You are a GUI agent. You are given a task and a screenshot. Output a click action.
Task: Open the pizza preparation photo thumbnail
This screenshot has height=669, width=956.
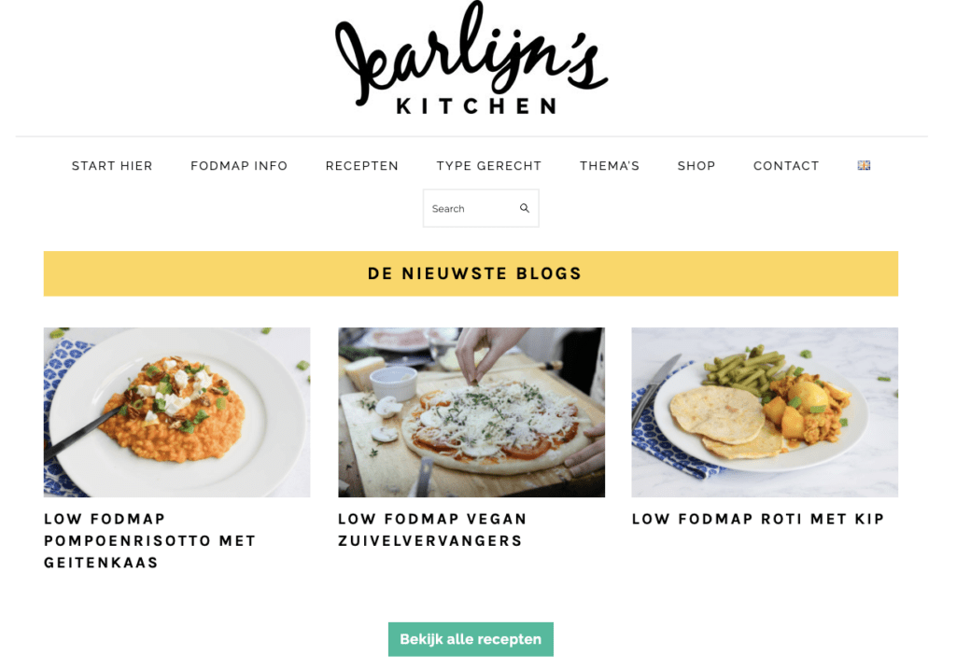(x=471, y=412)
